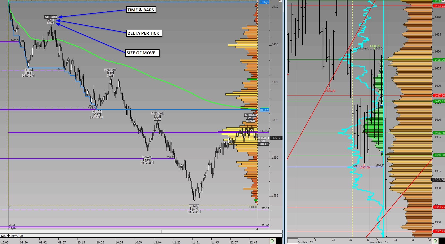This screenshot has height=244, width=445.
Task: Click the black 1392.75 current-price marker on the intraday chart
Action: [276, 138]
